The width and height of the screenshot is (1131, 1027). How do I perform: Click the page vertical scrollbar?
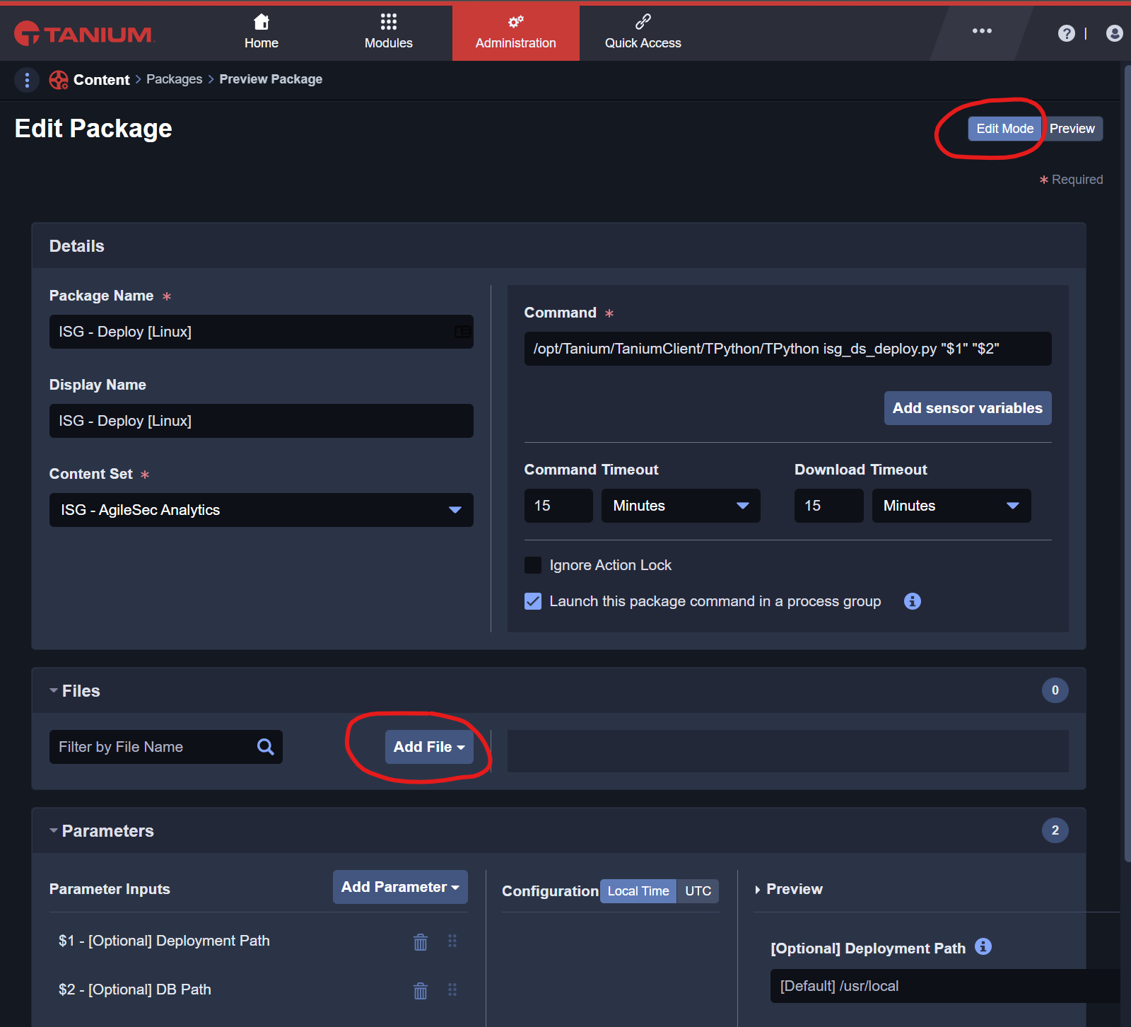click(1127, 463)
